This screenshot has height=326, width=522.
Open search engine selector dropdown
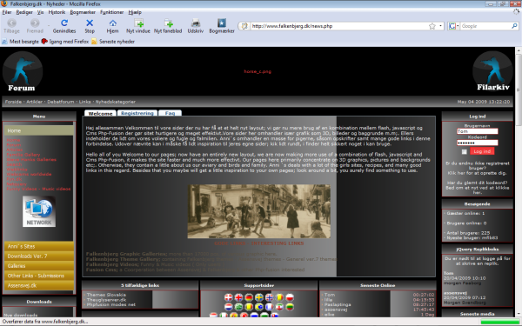pyautogui.click(x=453, y=26)
